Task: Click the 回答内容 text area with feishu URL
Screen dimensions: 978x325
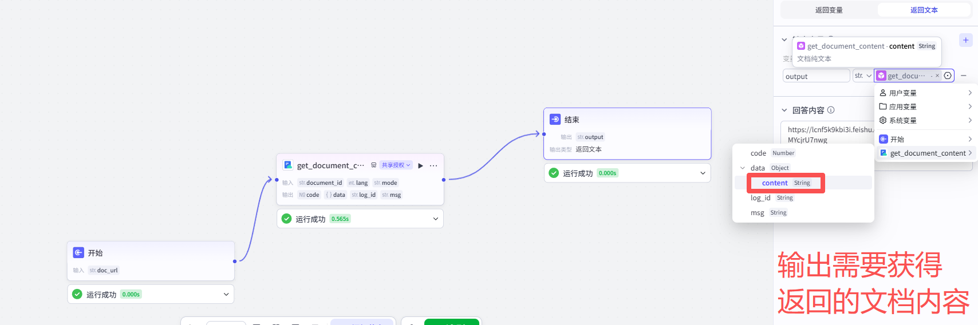Action: coord(827,134)
